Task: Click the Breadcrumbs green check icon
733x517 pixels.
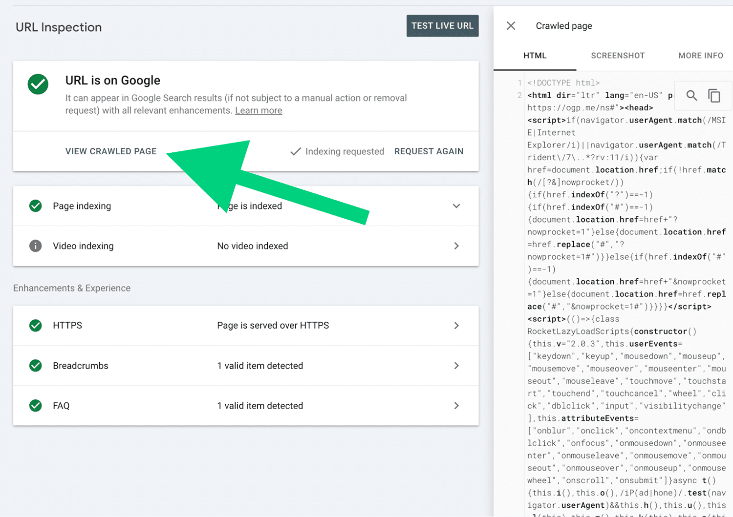Action: [36, 366]
